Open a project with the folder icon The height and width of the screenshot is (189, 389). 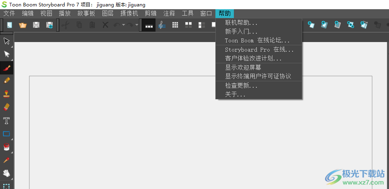tap(23, 25)
